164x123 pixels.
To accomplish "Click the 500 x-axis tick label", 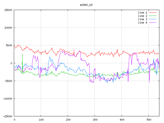I will click(x=149, y=120).
